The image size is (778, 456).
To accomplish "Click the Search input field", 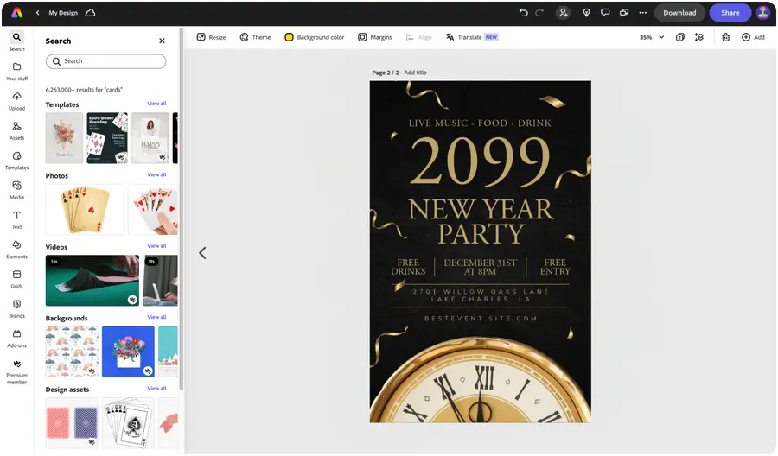I will 105,61.
